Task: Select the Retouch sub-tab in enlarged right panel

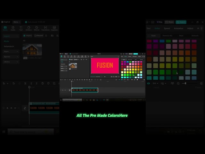Action: (x=195, y=36)
